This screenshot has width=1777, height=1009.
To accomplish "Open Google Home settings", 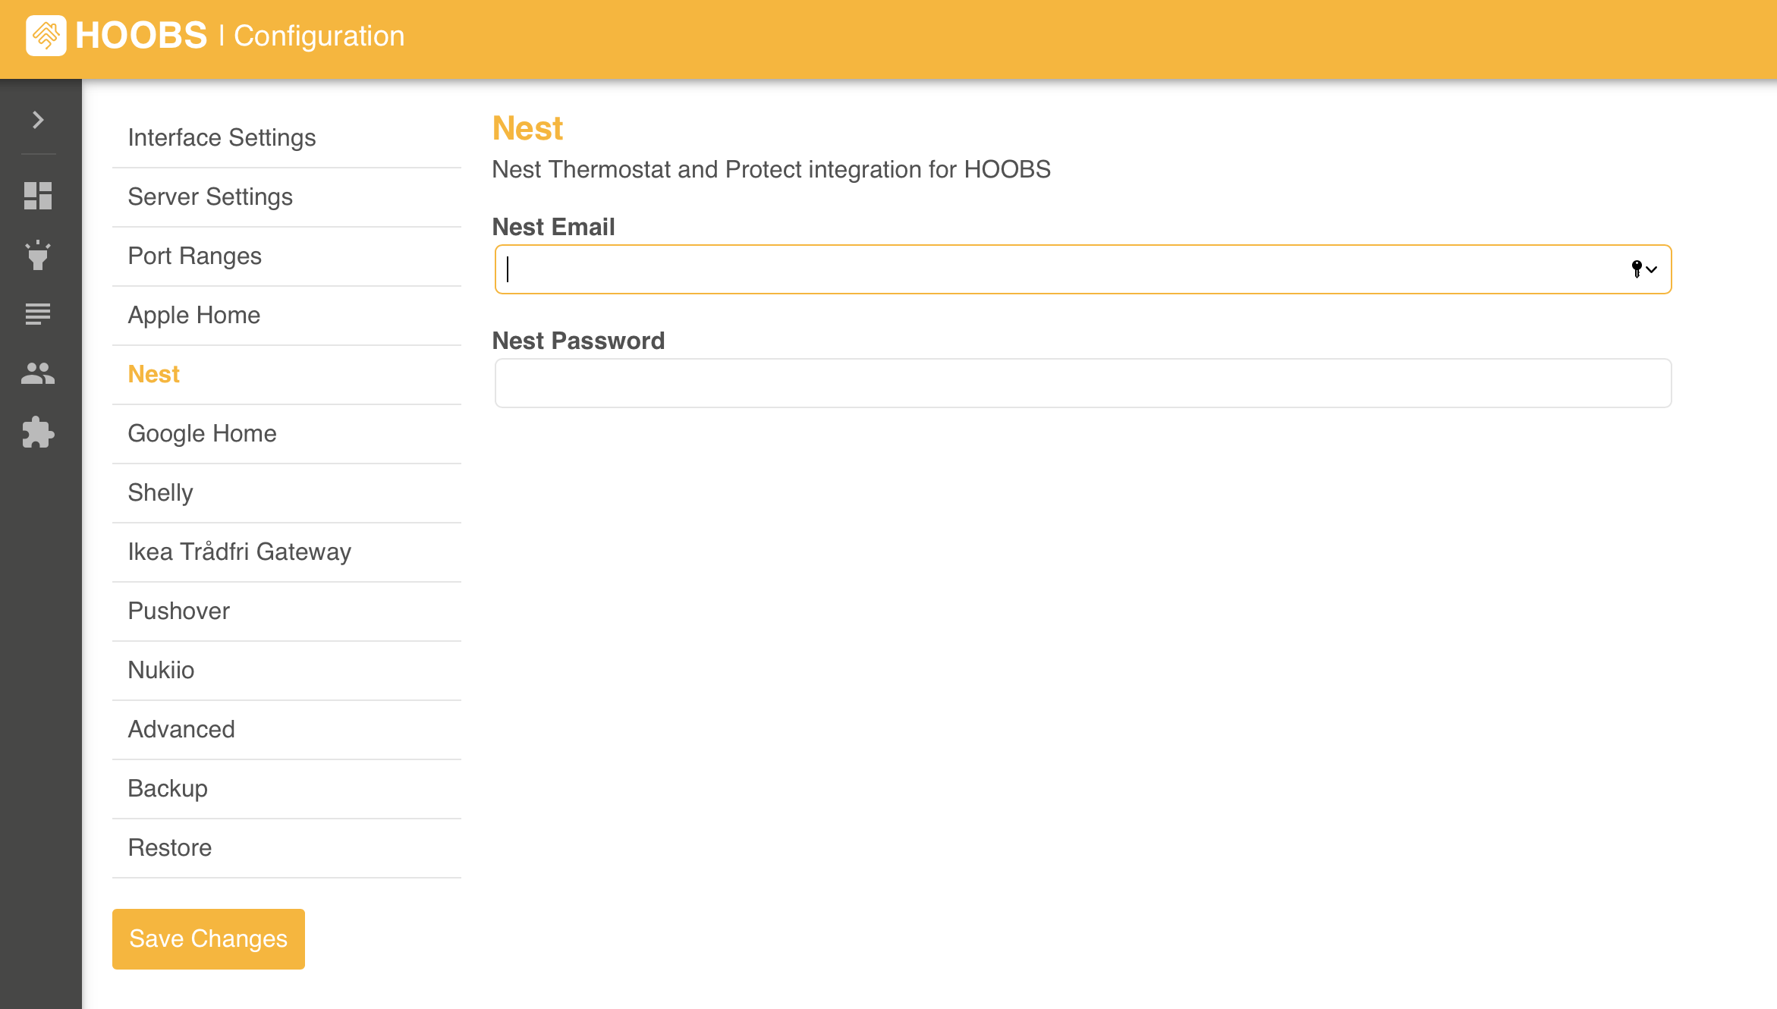I will coord(202,433).
